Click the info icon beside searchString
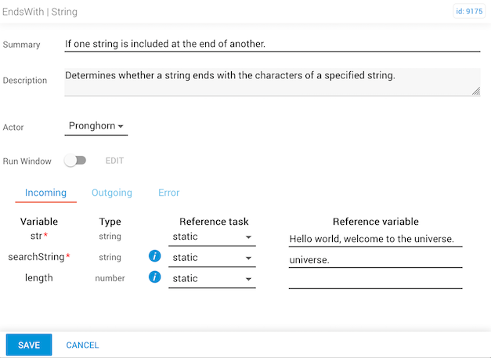This screenshot has height=358, width=491. tap(155, 256)
